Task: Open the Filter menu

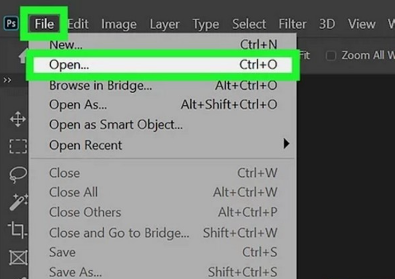Action: [292, 24]
